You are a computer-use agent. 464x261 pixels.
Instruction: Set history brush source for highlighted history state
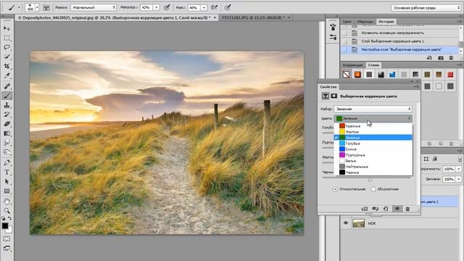pos(345,50)
